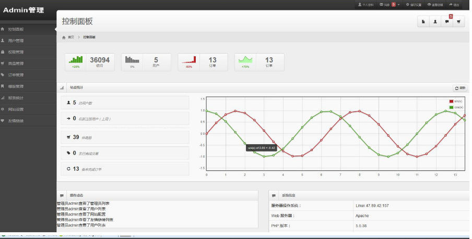Click the red -50% bar sparkline
Viewport: 472px width, 239px height.
188,59
